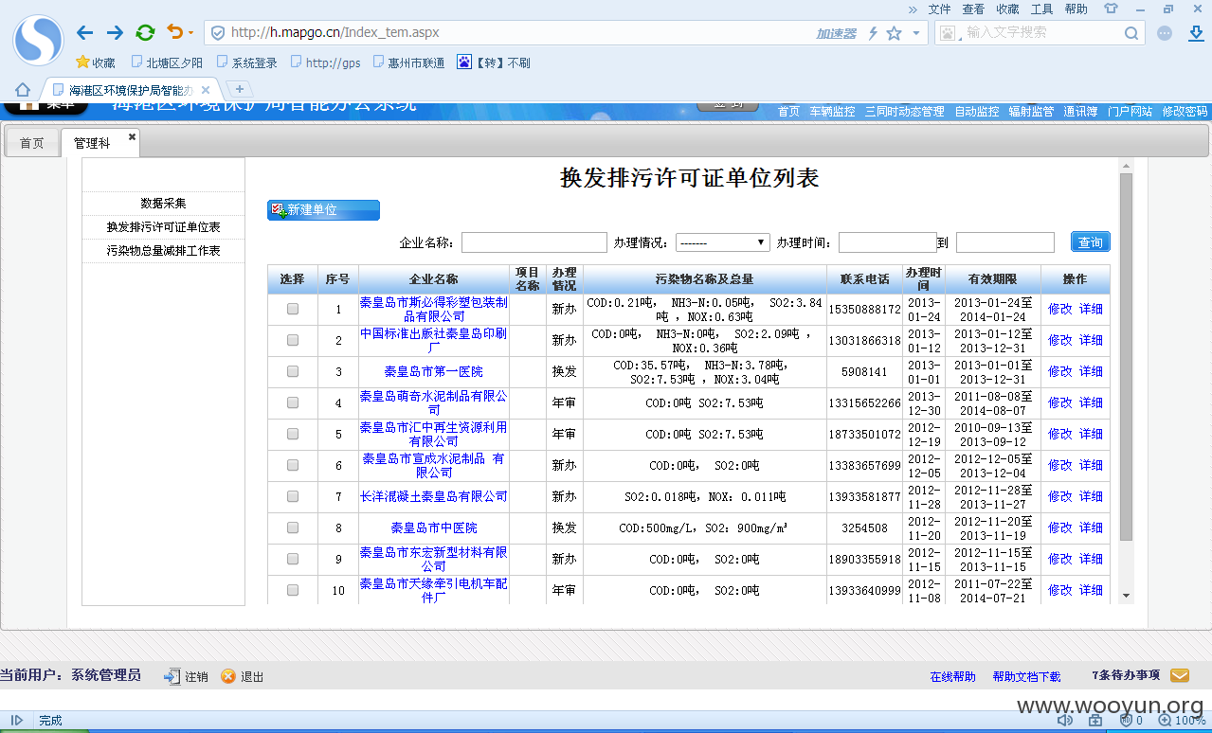Viewport: 1212px width, 733px height.
Task: Open the 文件 menu
Action: click(939, 9)
